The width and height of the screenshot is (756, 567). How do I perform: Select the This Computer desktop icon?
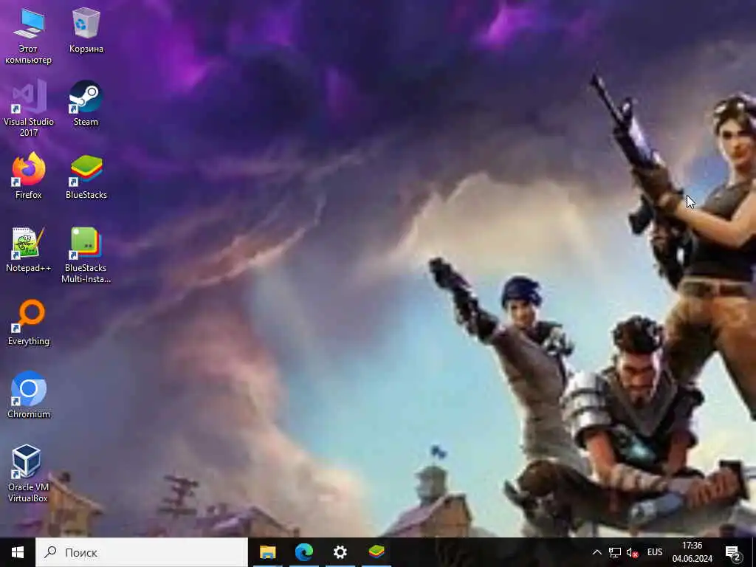[29, 37]
